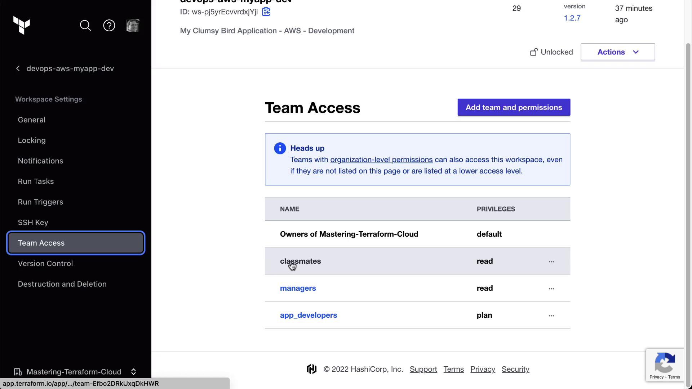Copy workspace ID with clipboard icon

tap(266, 12)
